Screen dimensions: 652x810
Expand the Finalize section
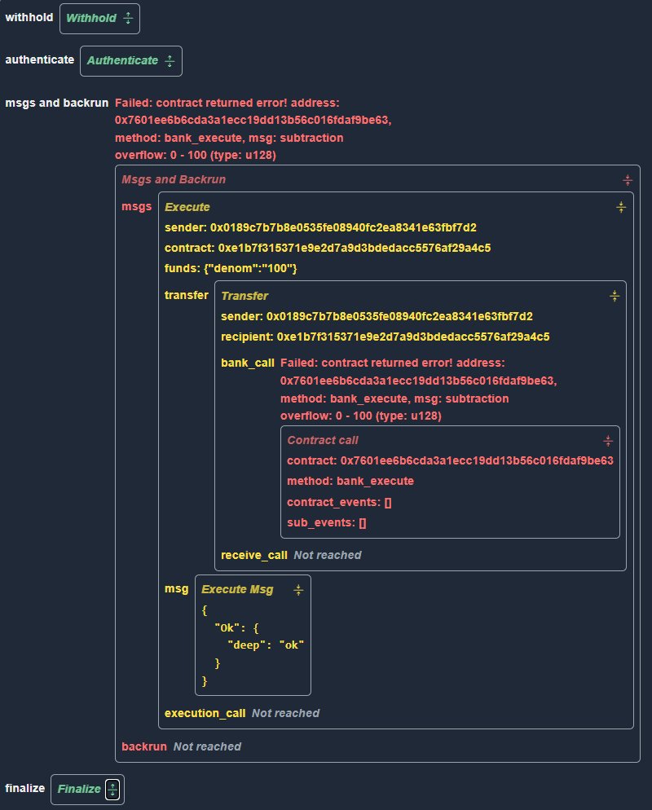tap(112, 789)
